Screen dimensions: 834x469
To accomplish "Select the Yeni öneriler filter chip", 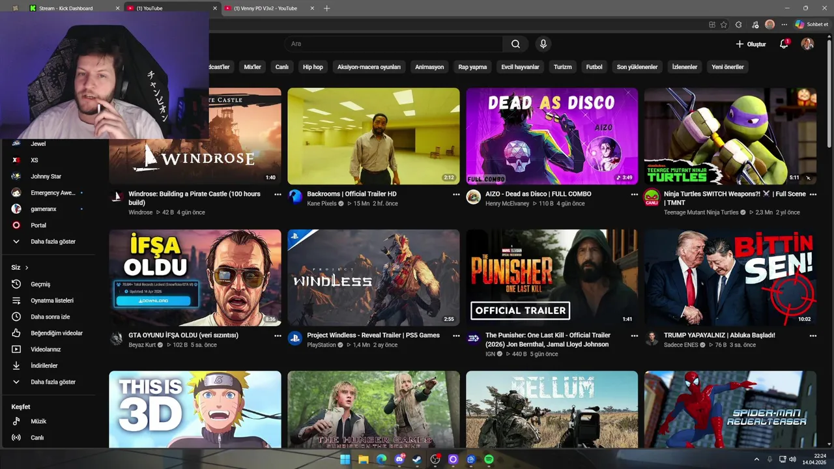I will [728, 66].
